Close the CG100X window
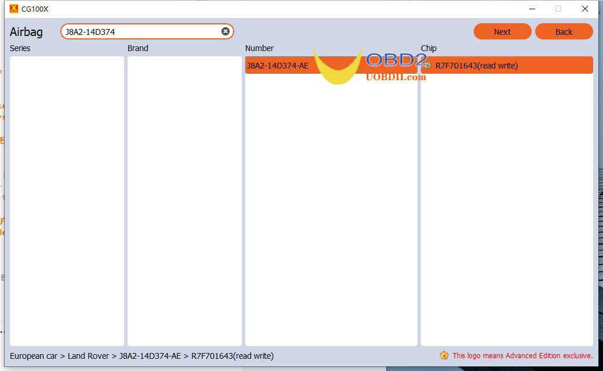Viewport: 603px width, 371px height. coord(584,9)
